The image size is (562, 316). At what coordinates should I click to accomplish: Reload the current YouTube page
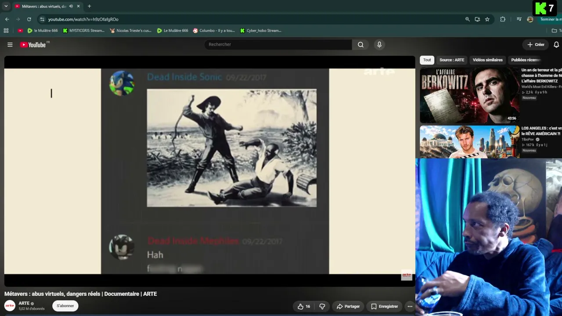point(29,19)
